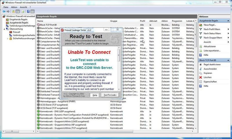
Task: Open the Nach Status filtern submenu arrow
Action: tap(228, 34)
